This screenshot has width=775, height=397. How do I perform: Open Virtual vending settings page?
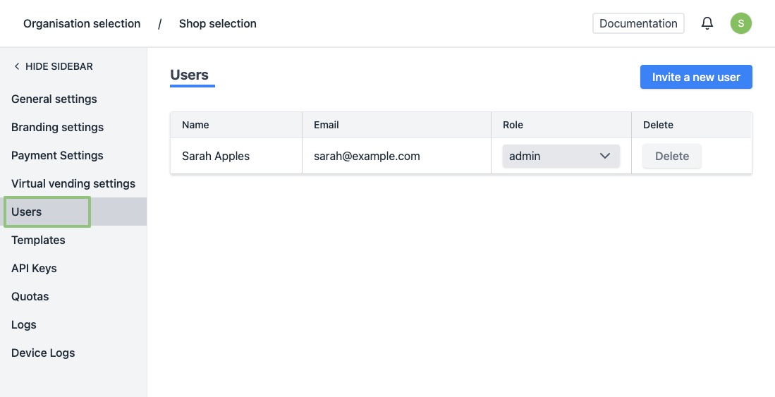(x=73, y=183)
